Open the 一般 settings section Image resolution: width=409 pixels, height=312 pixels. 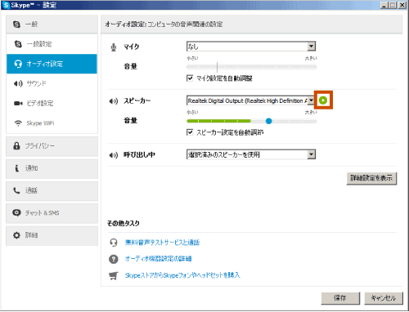coord(52,25)
